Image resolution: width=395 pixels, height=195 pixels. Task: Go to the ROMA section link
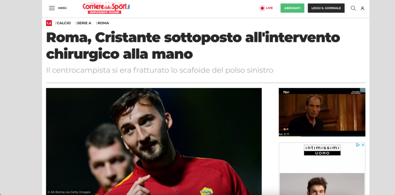103,23
